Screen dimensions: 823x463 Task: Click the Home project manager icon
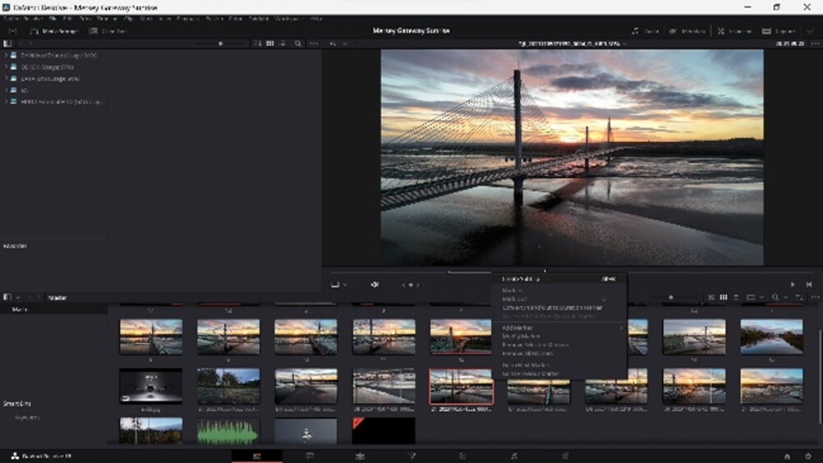(x=787, y=456)
